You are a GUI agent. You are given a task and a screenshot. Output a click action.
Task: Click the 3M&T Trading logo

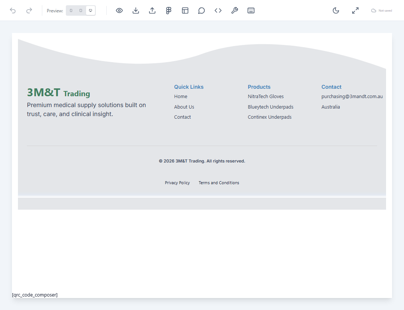pyautogui.click(x=58, y=92)
